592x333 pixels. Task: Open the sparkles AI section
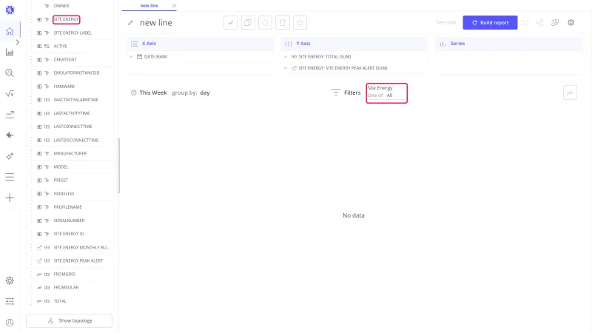[10, 156]
